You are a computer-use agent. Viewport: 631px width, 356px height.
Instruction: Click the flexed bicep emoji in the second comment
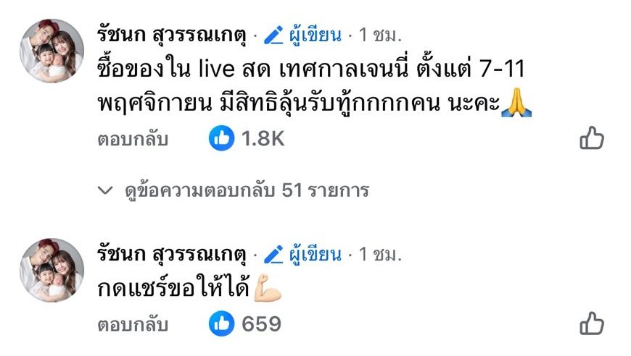(268, 288)
